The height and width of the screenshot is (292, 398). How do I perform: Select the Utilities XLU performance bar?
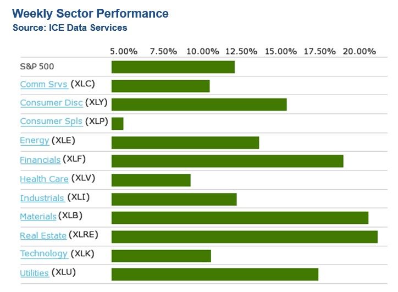(x=214, y=274)
